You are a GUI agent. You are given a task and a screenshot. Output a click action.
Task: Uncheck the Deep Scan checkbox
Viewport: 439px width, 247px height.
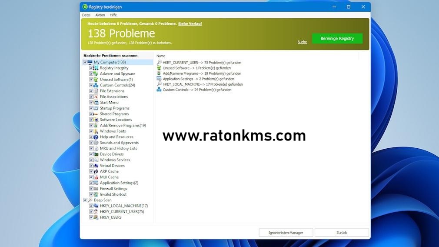point(85,200)
